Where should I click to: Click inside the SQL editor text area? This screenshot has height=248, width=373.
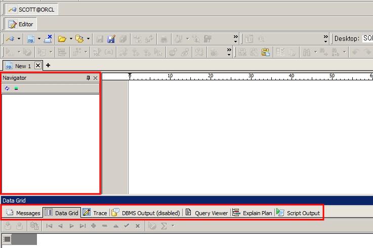pos(248,136)
